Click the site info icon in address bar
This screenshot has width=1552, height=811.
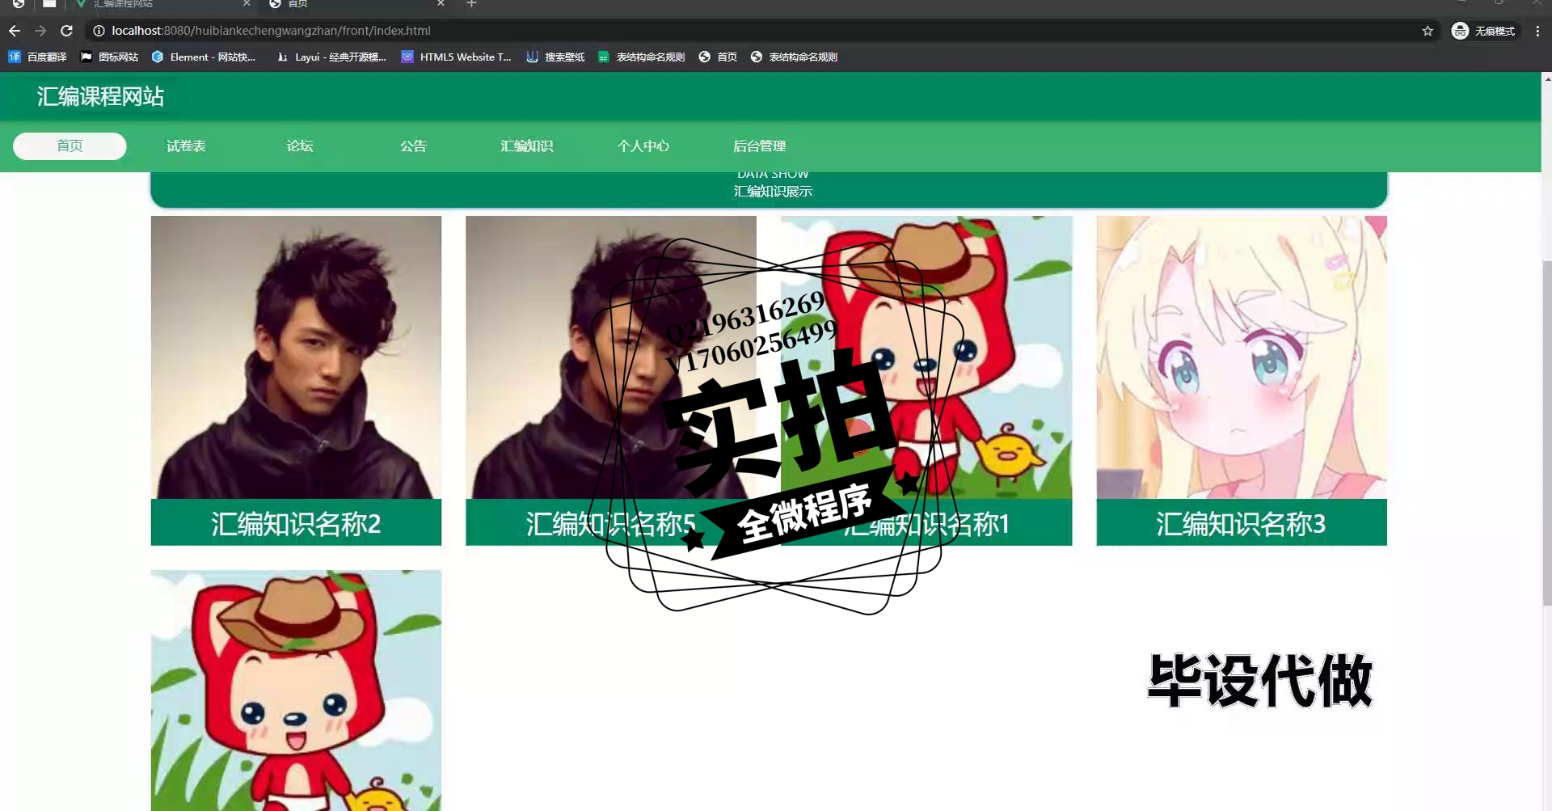pyautogui.click(x=99, y=31)
